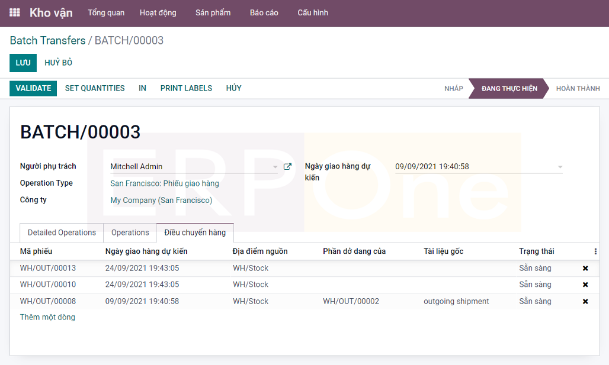Click WH/Stock cell of WH/OUT/00010

(x=251, y=285)
